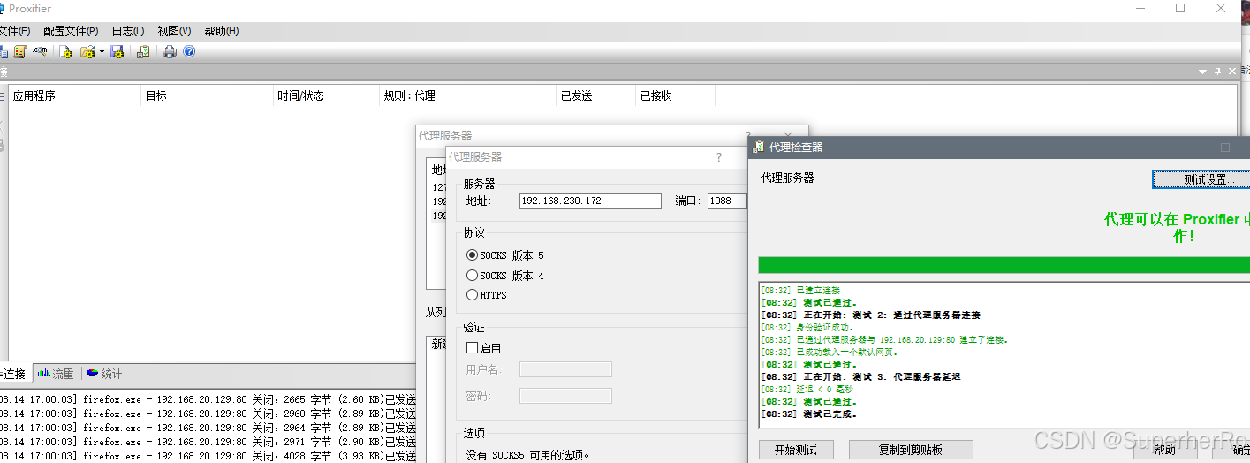Maximize the 代理检查器 window
The width and height of the screenshot is (1250, 463).
1225,148
